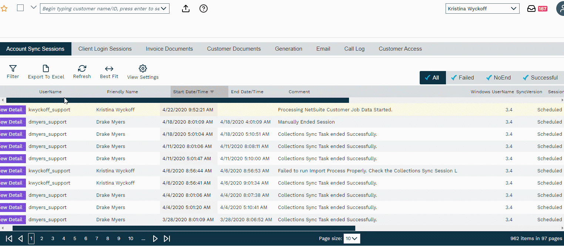Tick the checkbox in the top bar
This screenshot has height=246, width=564.
pyautogui.click(x=20, y=8)
